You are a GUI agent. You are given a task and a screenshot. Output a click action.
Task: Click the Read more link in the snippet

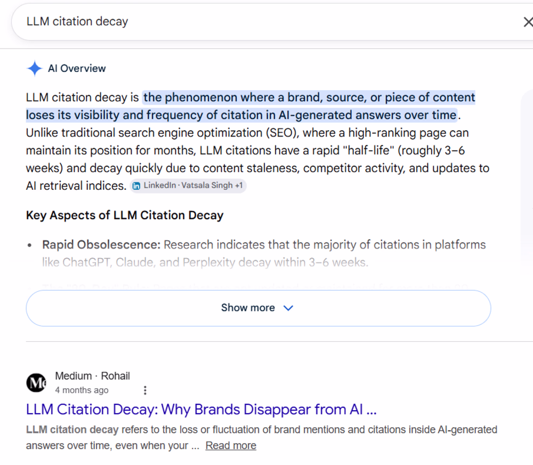231,445
